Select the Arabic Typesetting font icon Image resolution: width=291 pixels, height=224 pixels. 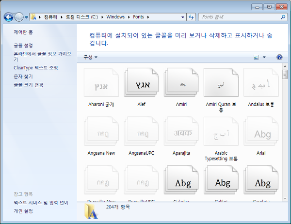coord(221,131)
